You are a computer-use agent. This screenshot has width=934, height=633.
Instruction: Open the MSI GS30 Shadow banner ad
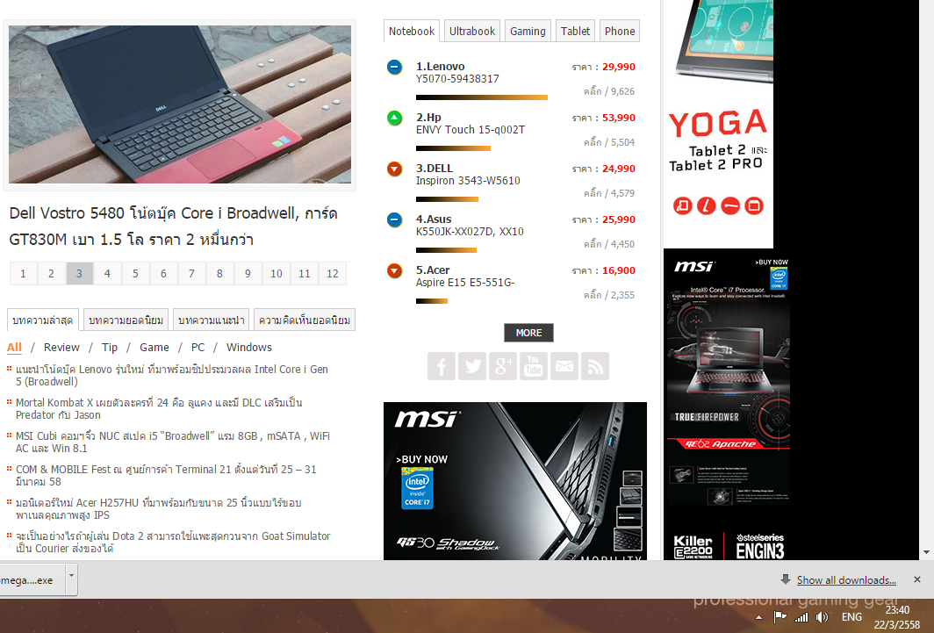click(515, 481)
